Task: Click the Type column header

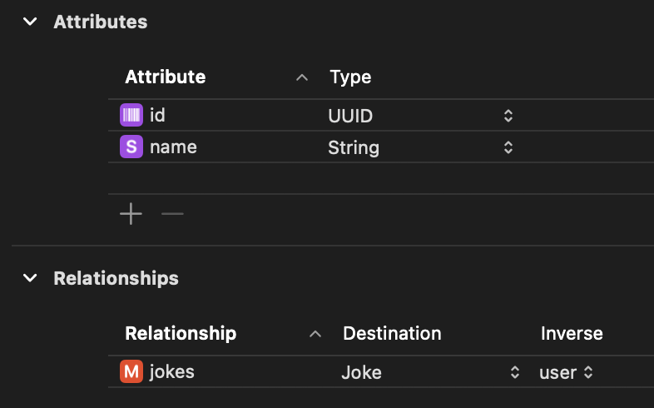Action: tap(350, 77)
